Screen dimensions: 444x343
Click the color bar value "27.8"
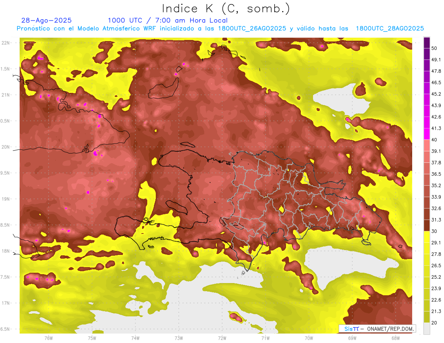[x=436, y=254]
